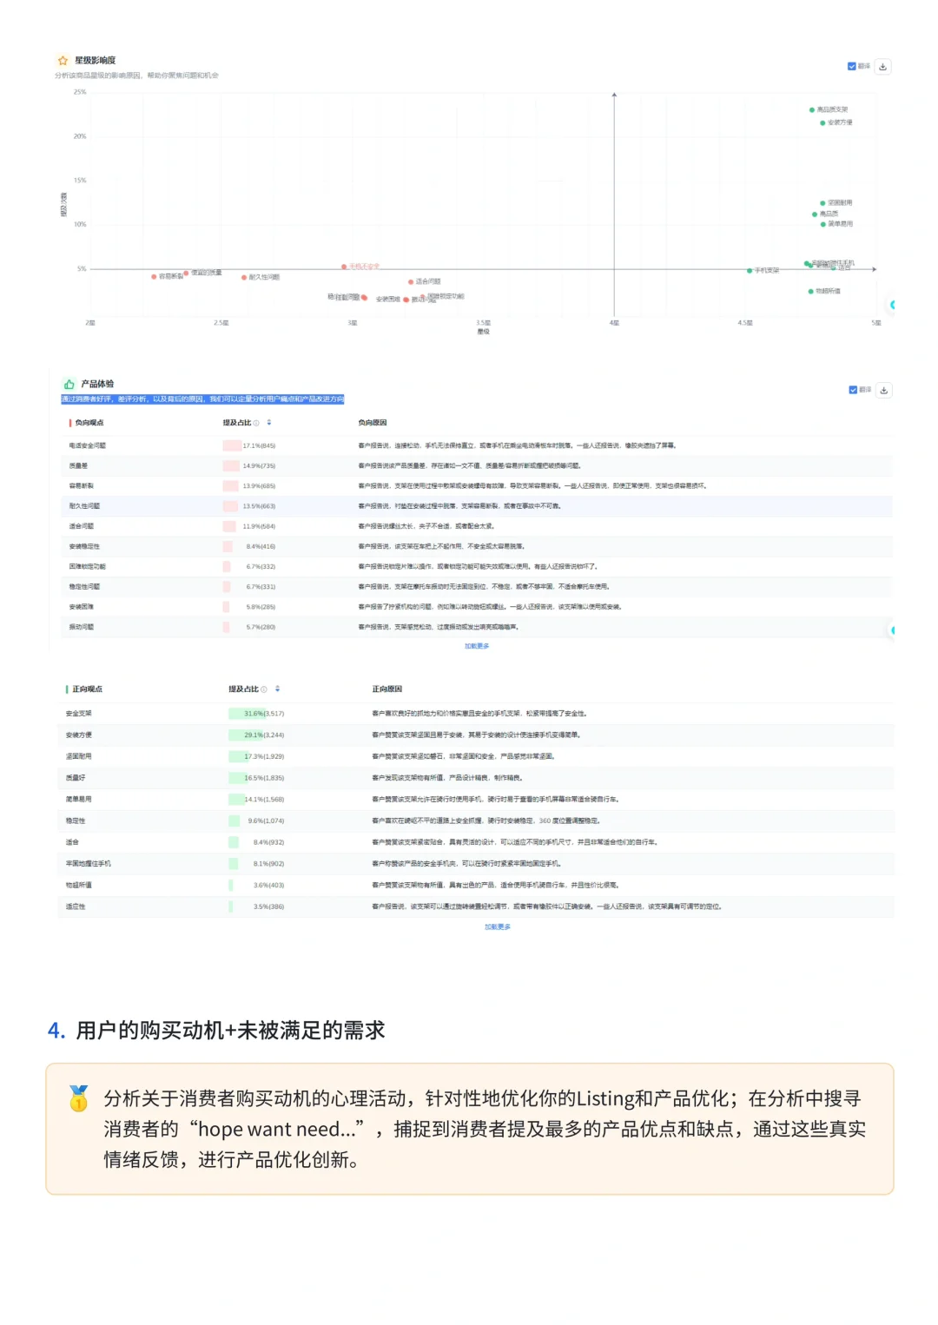Screen dimensions: 938x1325
Task: Click the info icon next to 负向 提及占比
Action: click(x=256, y=423)
